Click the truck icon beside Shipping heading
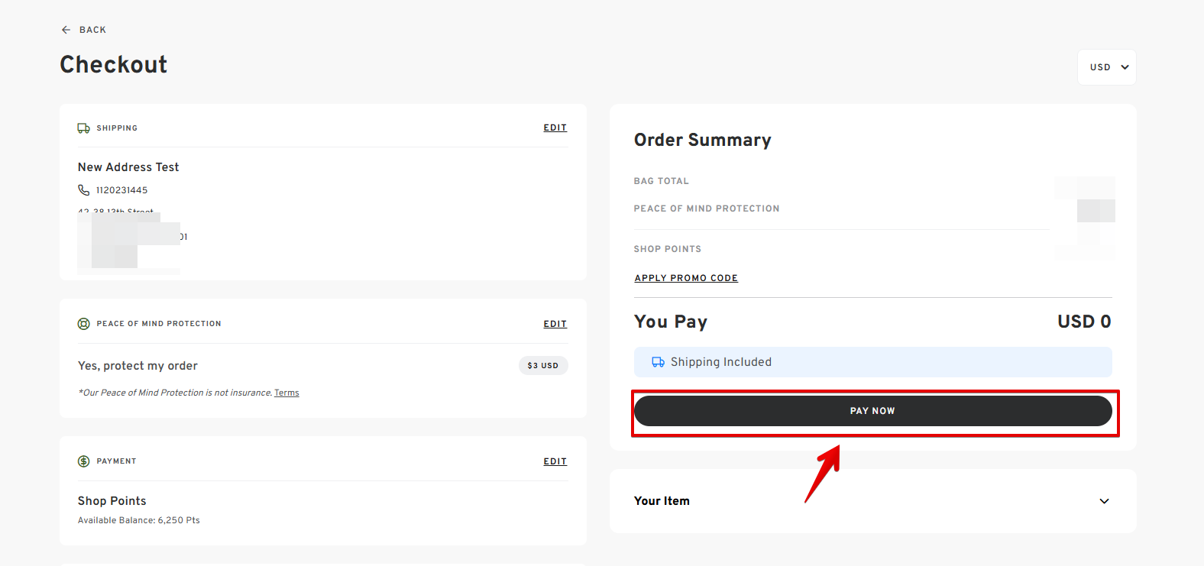Image resolution: width=1204 pixels, height=566 pixels. 83,128
